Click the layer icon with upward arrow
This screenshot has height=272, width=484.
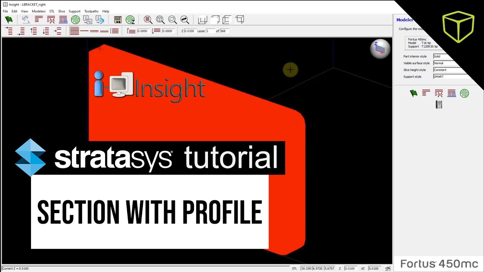tap(33, 31)
